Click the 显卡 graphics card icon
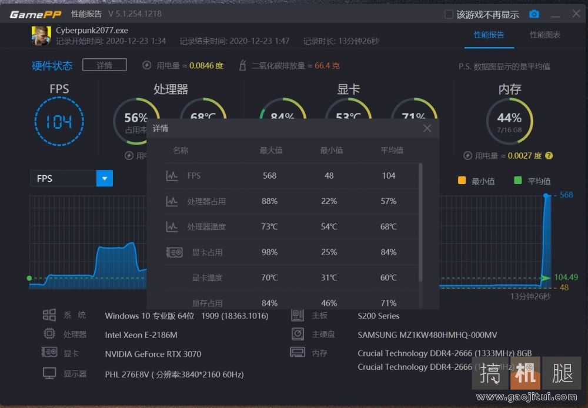This screenshot has width=588, height=408. 49,353
